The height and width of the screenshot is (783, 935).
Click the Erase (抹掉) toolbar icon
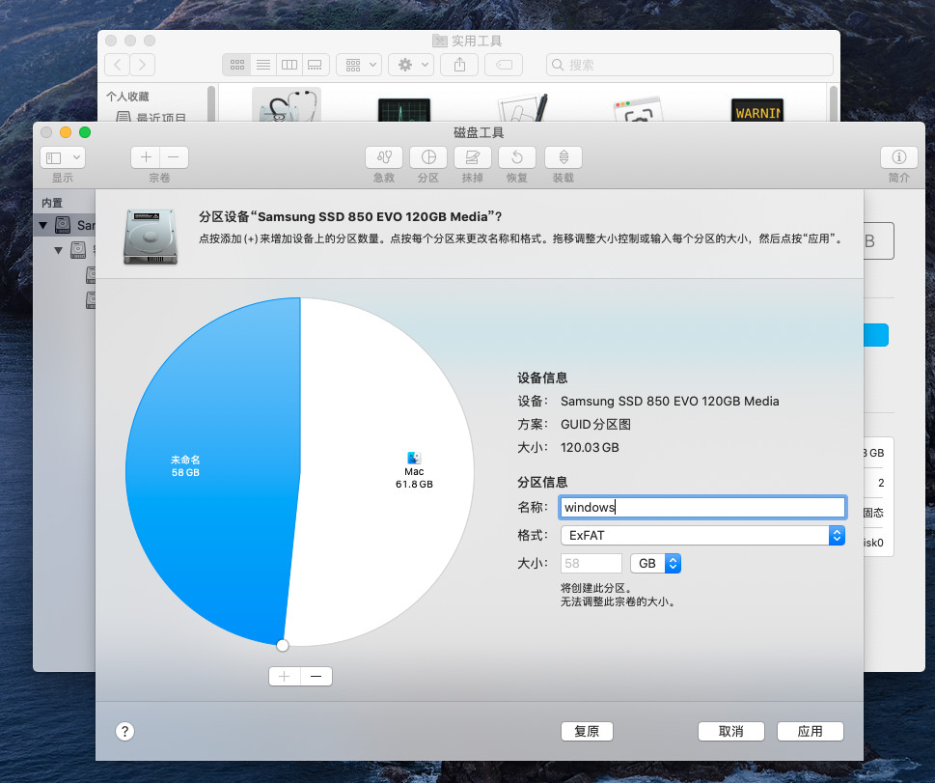472,157
